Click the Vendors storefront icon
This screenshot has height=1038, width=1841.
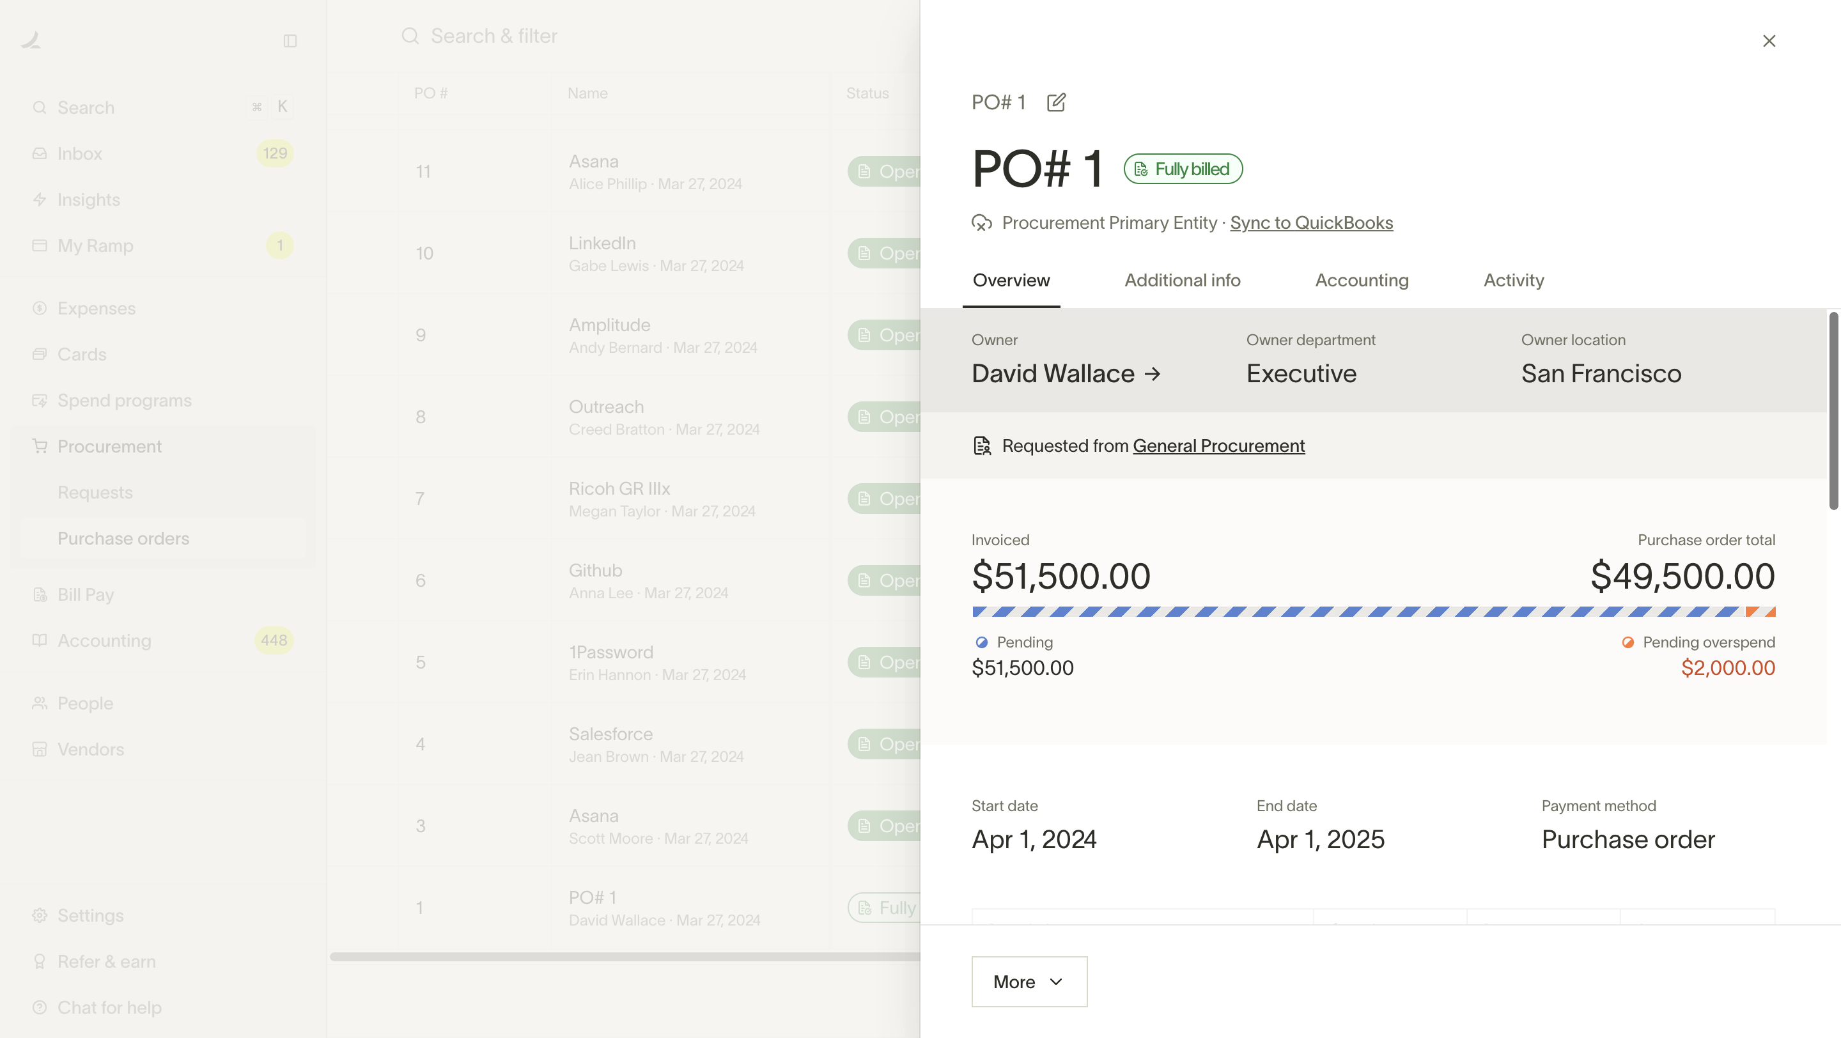coord(40,748)
